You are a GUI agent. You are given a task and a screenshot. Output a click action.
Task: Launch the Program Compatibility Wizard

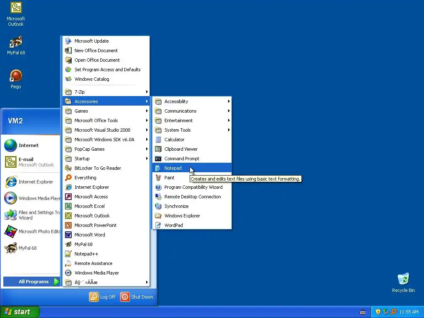pos(192,187)
